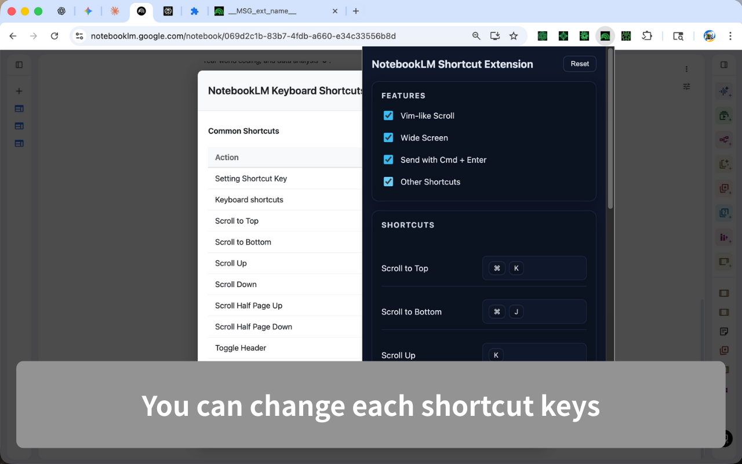The width and height of the screenshot is (742, 464).
Task: Click the highlighted NotebookLM Shortcut extension icon
Action: click(605, 36)
